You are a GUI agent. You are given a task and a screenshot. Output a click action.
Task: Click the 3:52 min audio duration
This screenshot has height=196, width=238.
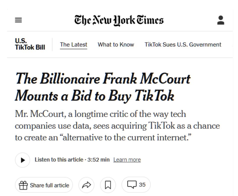click(98, 160)
